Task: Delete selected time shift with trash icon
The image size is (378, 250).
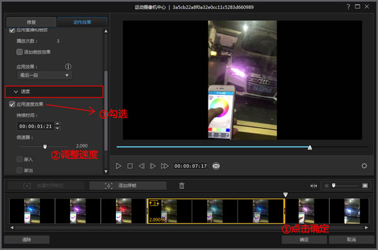Action: (x=182, y=186)
